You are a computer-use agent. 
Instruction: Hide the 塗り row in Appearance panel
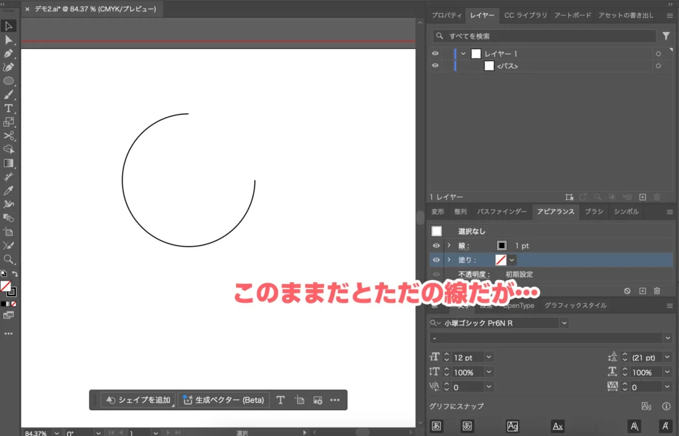436,259
